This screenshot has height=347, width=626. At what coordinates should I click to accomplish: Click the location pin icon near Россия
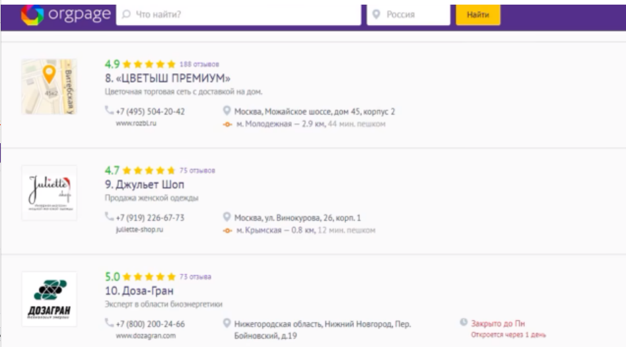pyautogui.click(x=376, y=15)
